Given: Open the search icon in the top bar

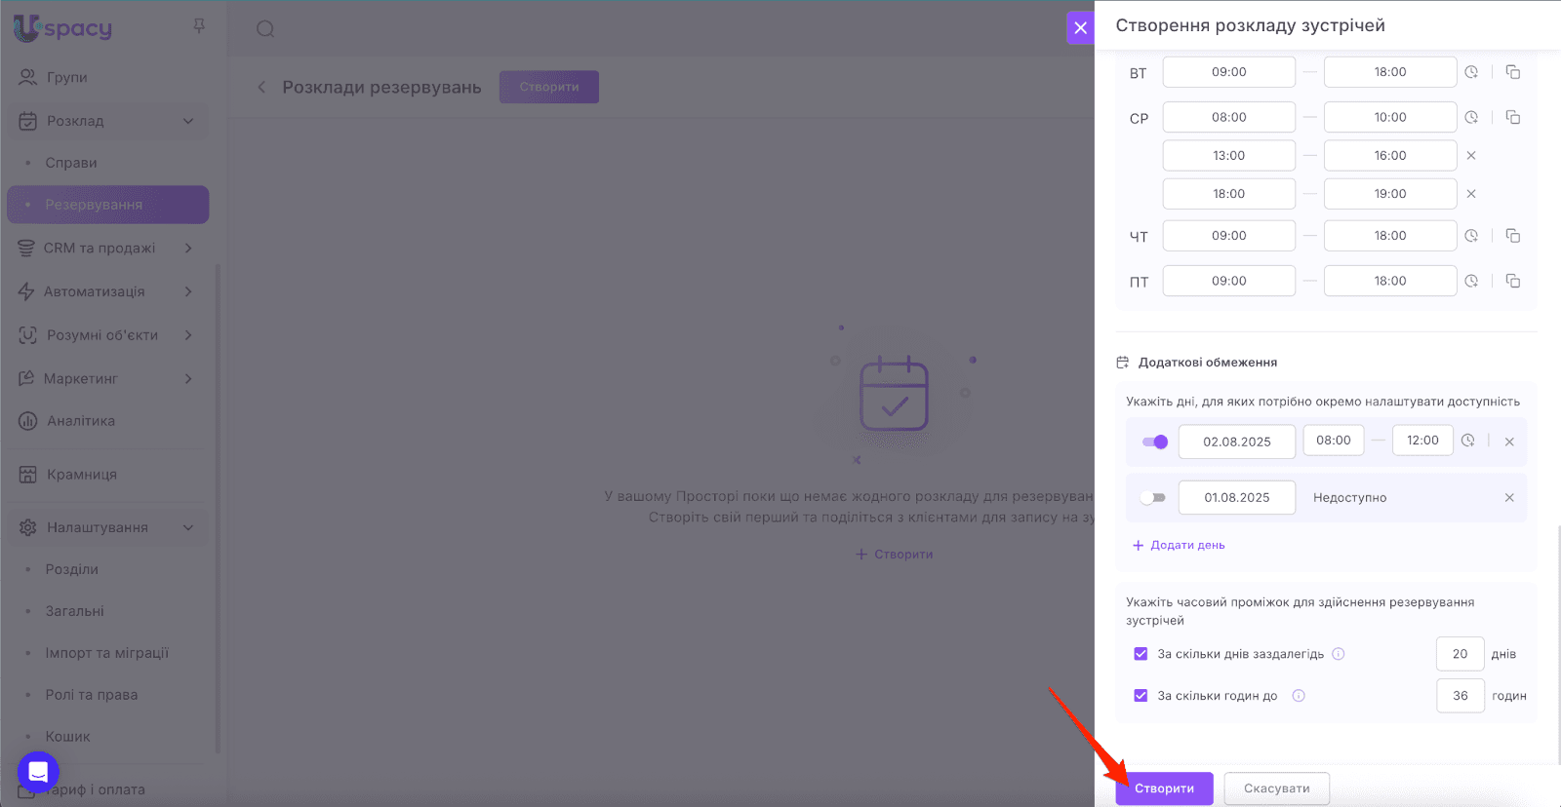Looking at the screenshot, I should (x=265, y=29).
